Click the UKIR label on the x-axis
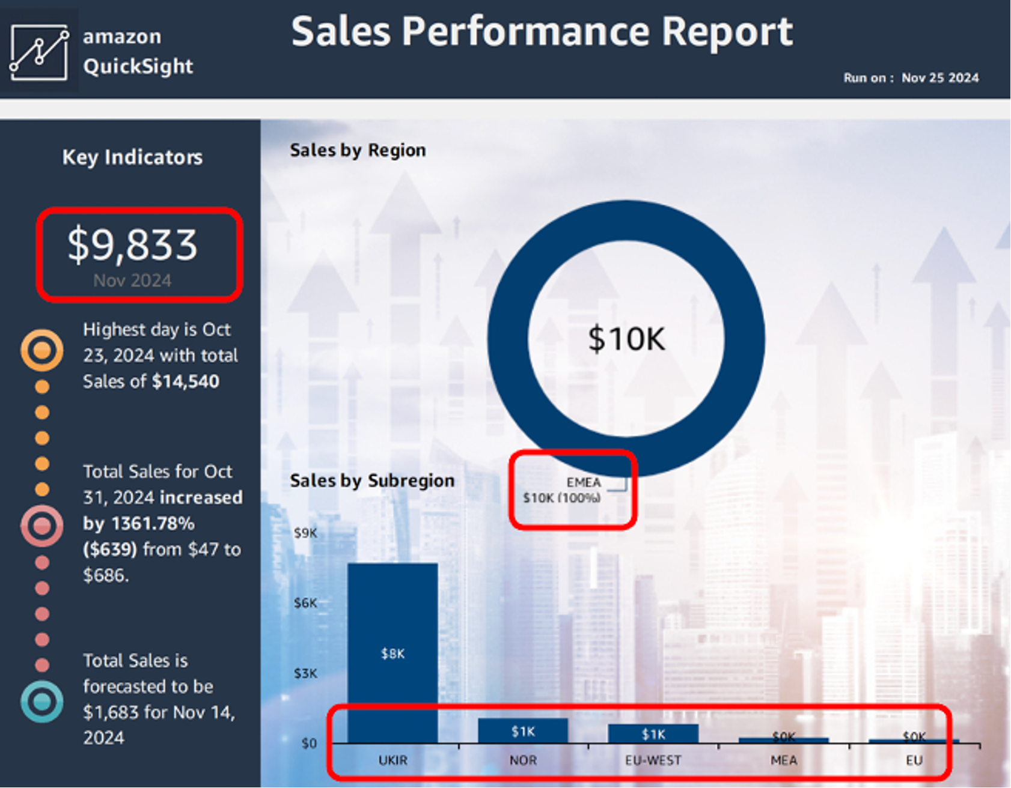The height and width of the screenshot is (788, 1011). pos(392,760)
